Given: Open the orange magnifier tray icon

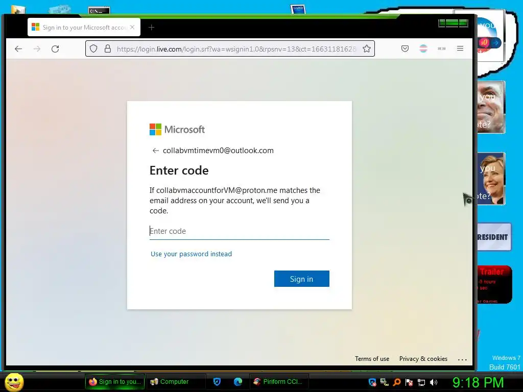Looking at the screenshot, I should [396, 382].
